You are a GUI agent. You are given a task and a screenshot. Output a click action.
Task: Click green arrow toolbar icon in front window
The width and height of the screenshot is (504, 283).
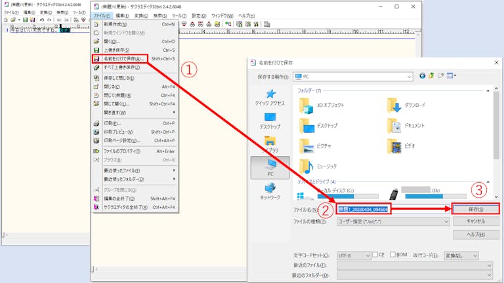point(228,24)
